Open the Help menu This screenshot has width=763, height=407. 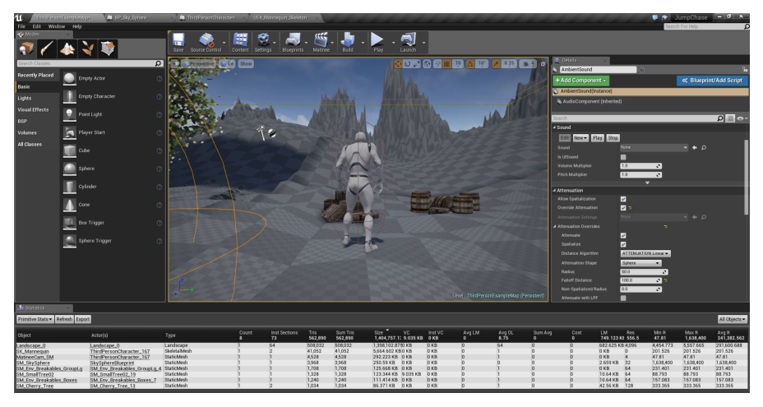click(77, 26)
